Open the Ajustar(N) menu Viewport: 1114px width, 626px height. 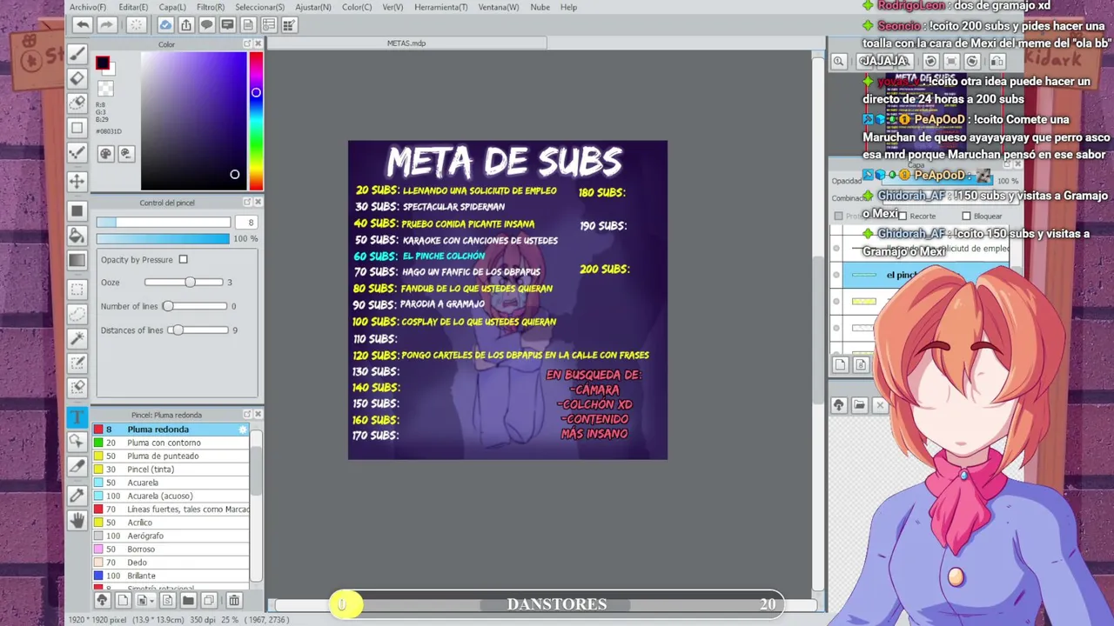313,7
